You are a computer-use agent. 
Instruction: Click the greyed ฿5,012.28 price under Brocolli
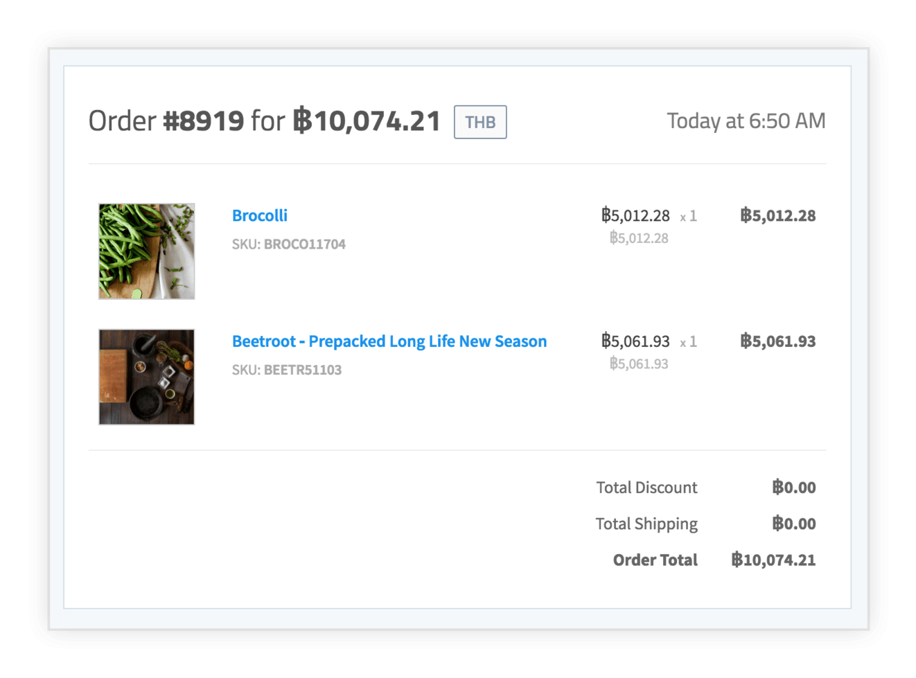click(x=639, y=238)
